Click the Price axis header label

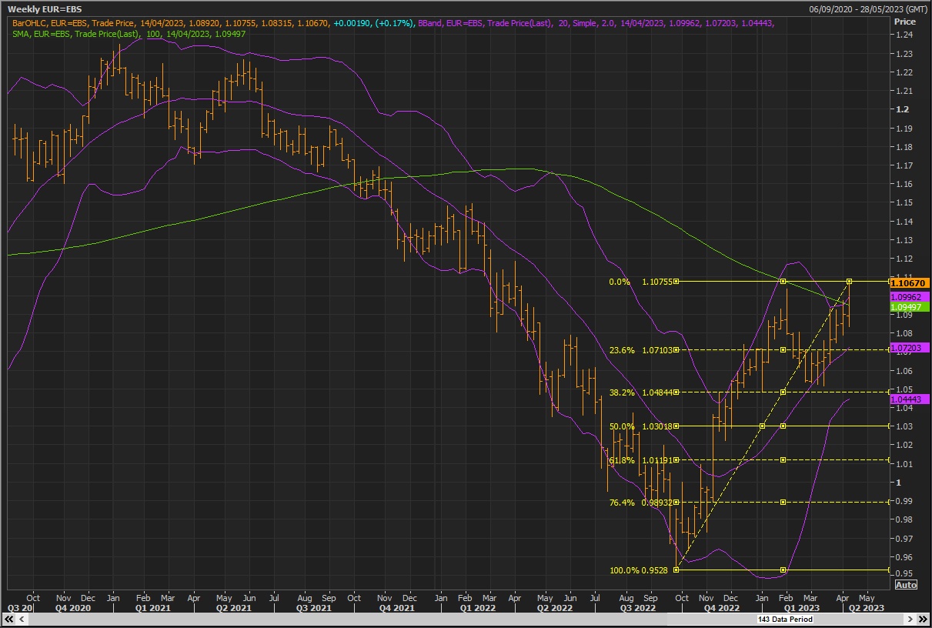(904, 22)
